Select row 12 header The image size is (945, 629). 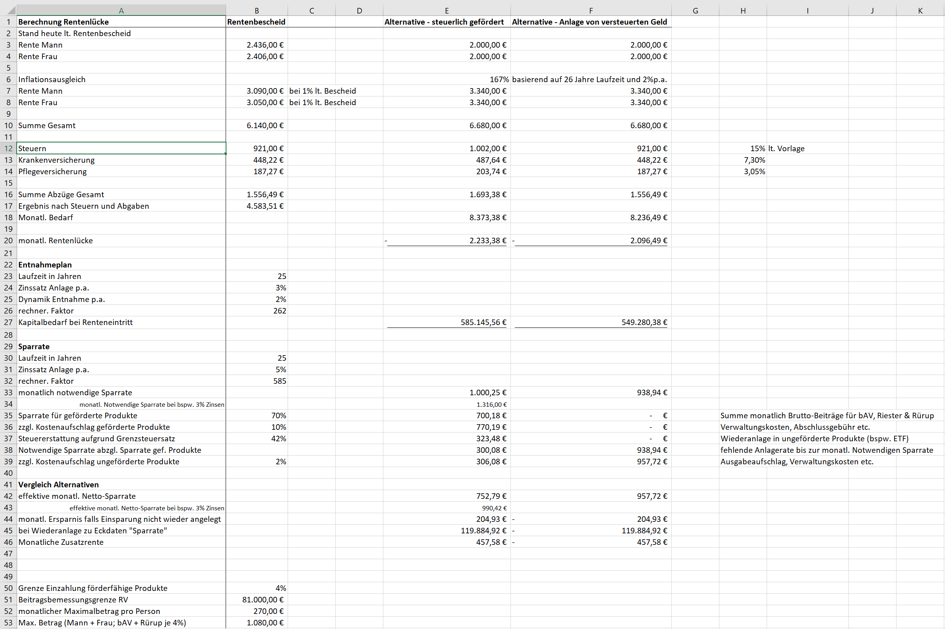(x=8, y=148)
